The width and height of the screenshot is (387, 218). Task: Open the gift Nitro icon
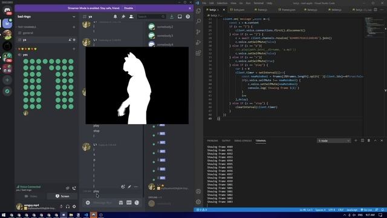[x=121, y=203]
